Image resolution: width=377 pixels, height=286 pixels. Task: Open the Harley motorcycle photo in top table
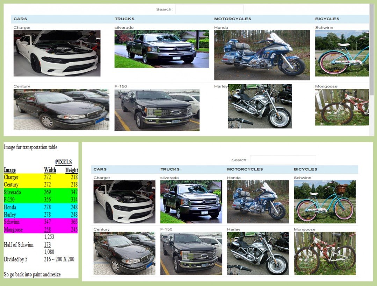[x=260, y=106]
